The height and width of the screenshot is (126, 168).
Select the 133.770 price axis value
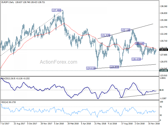[x=164, y=27]
